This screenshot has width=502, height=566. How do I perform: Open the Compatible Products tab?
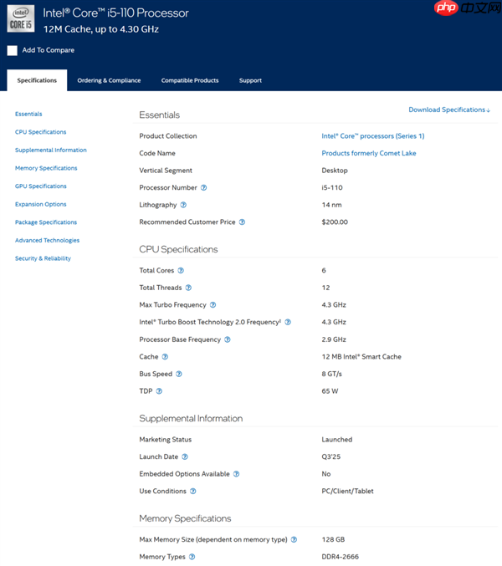click(190, 80)
